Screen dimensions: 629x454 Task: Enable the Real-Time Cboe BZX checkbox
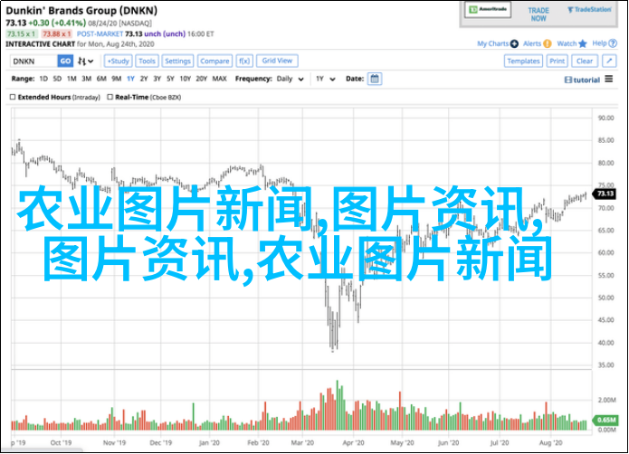pyautogui.click(x=110, y=97)
